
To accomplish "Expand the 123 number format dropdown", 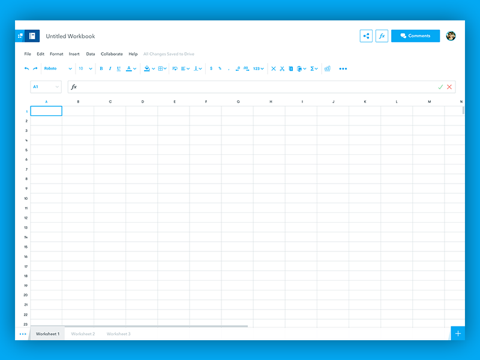I will click(257, 68).
